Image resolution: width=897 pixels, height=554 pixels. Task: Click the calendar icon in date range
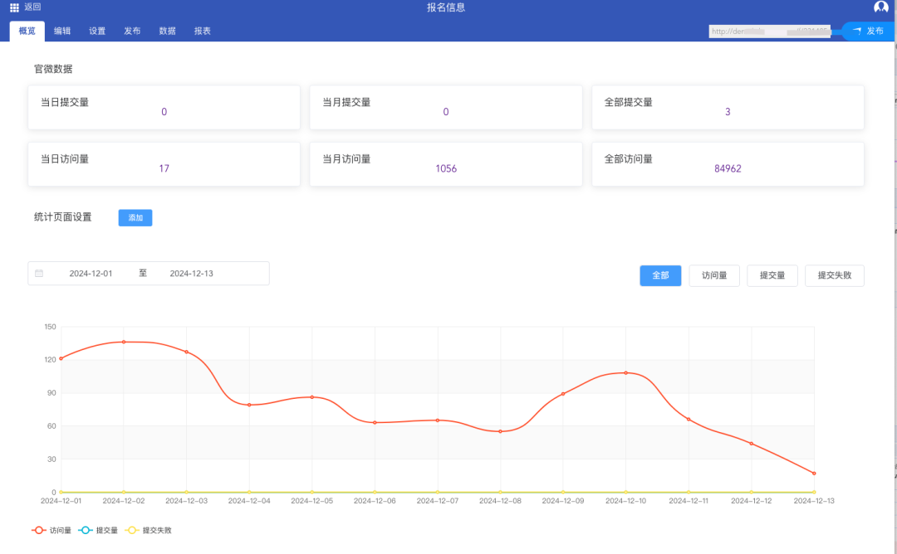tap(39, 274)
